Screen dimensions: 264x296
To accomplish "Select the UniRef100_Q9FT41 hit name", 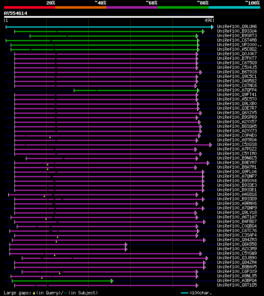I will pos(237,94).
